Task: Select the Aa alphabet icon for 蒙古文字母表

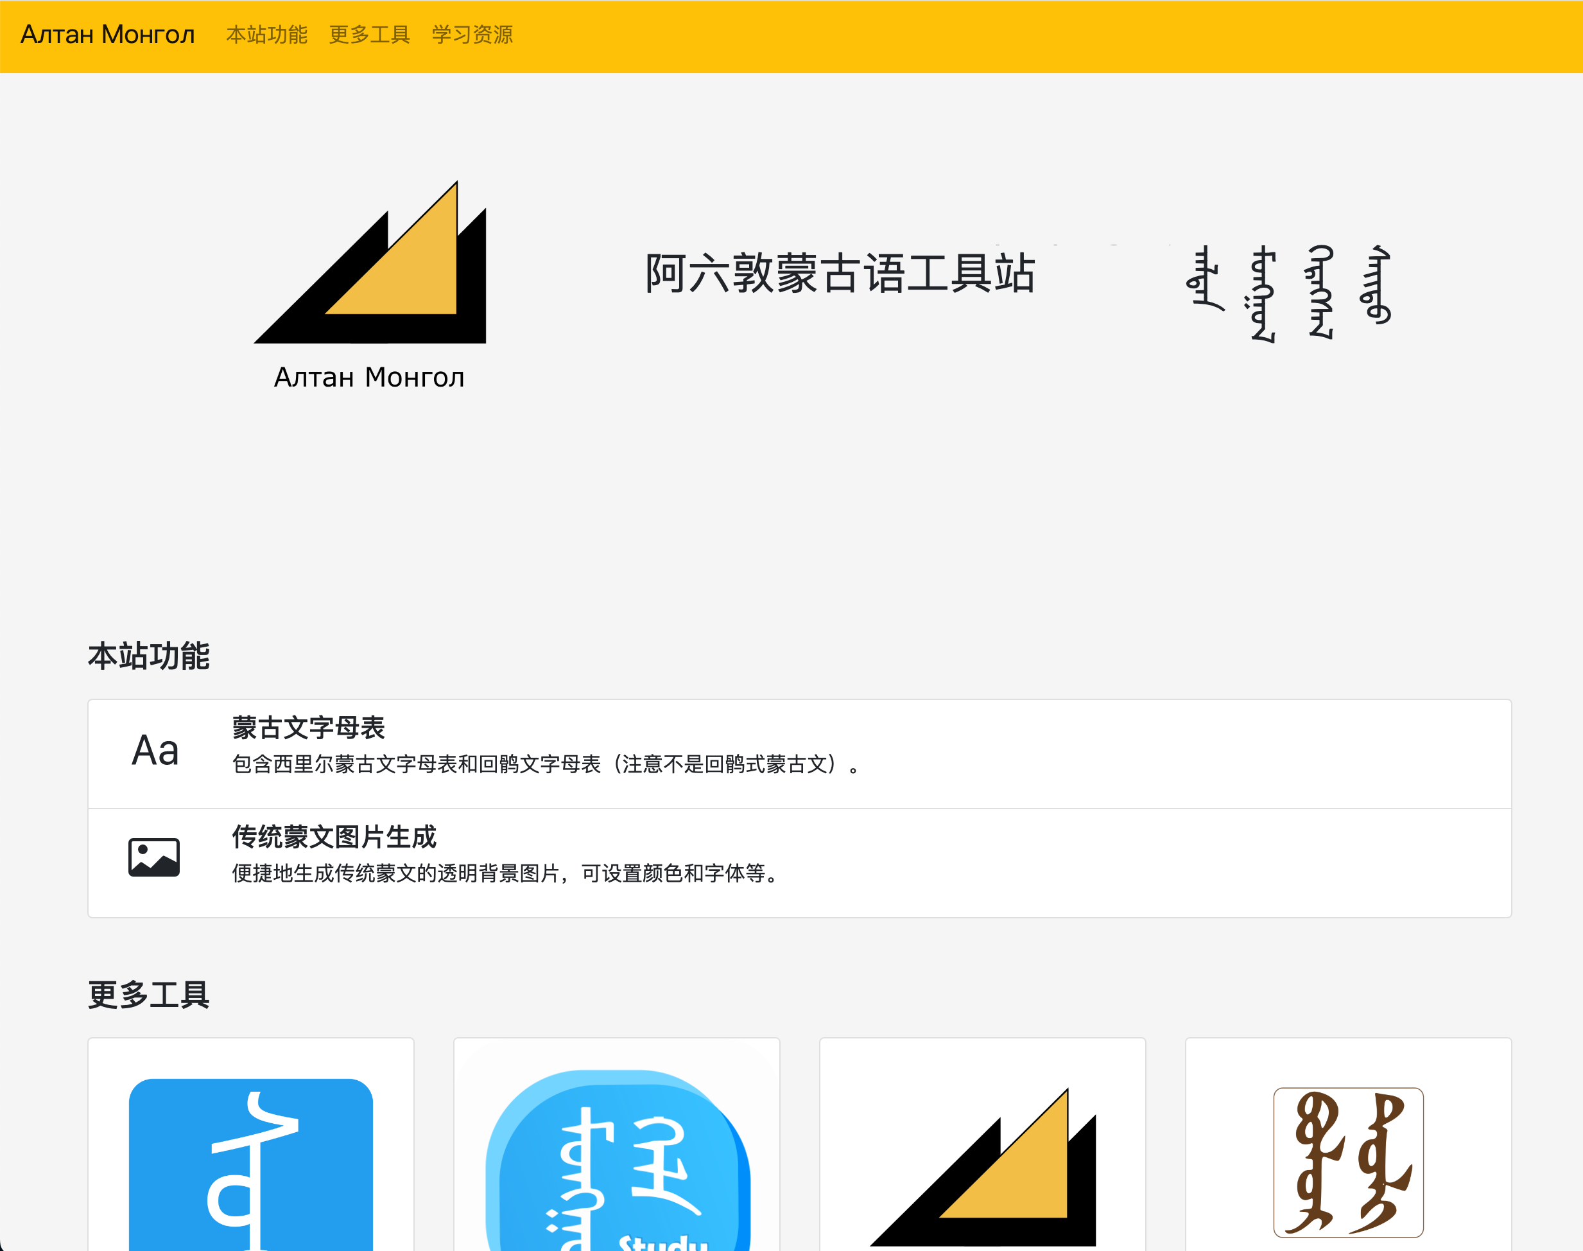Action: 156,749
